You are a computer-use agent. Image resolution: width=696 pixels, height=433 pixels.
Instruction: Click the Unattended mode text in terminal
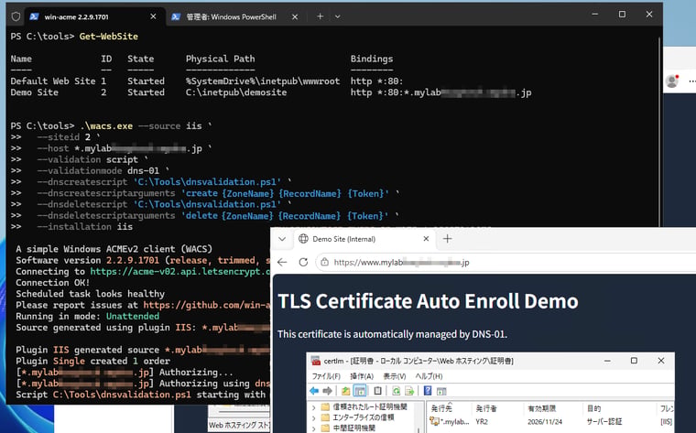(132, 317)
